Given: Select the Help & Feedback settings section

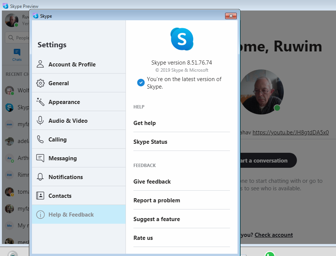Looking at the screenshot, I should 71,214.
